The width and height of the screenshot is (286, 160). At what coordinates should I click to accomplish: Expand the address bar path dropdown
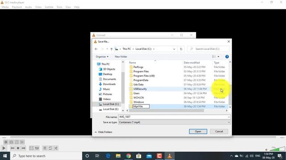[x=174, y=49]
